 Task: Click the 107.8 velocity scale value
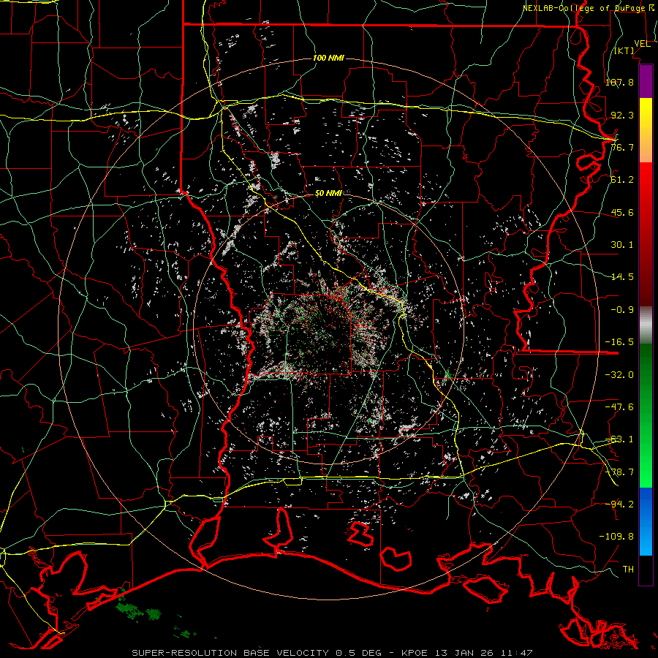(x=619, y=82)
